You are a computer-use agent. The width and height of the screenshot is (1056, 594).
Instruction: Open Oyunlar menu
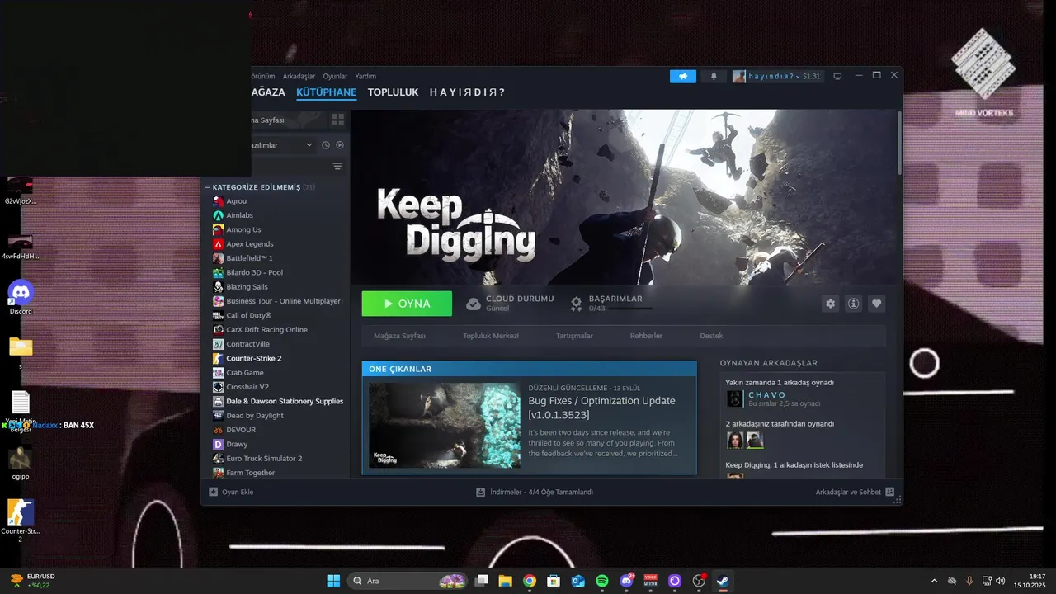point(335,76)
